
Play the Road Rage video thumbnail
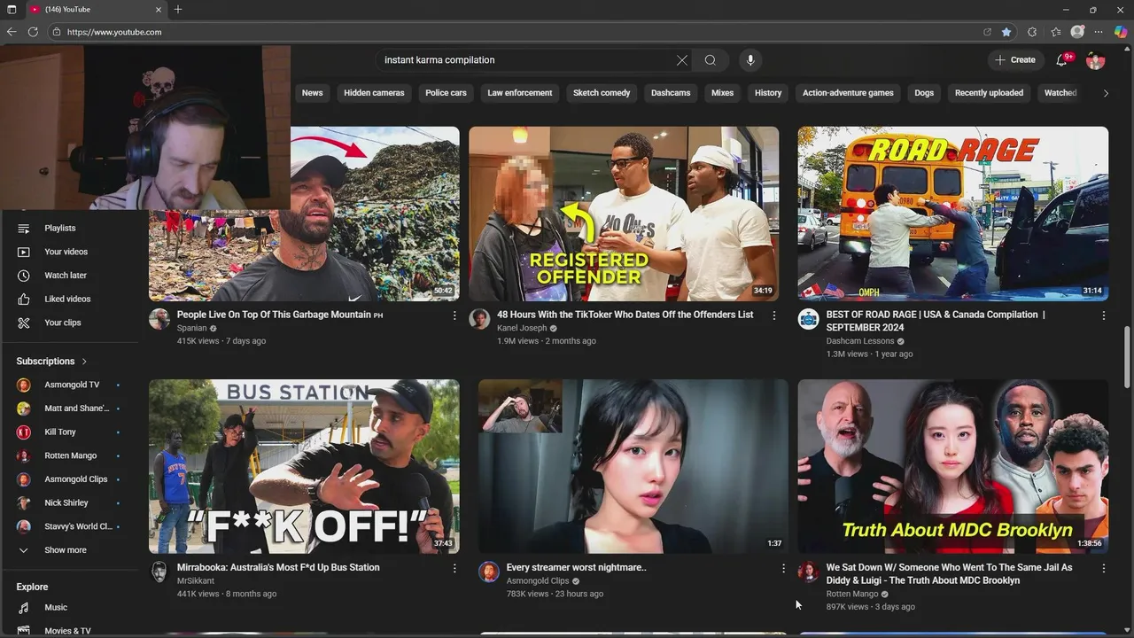(x=952, y=214)
